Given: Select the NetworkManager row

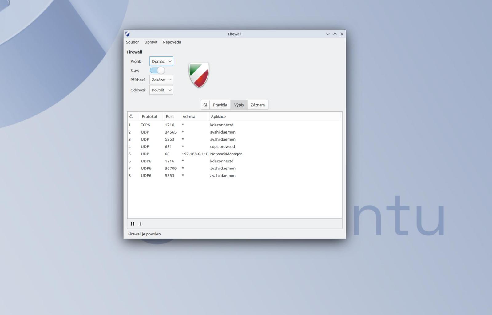Looking at the screenshot, I should pos(235,154).
